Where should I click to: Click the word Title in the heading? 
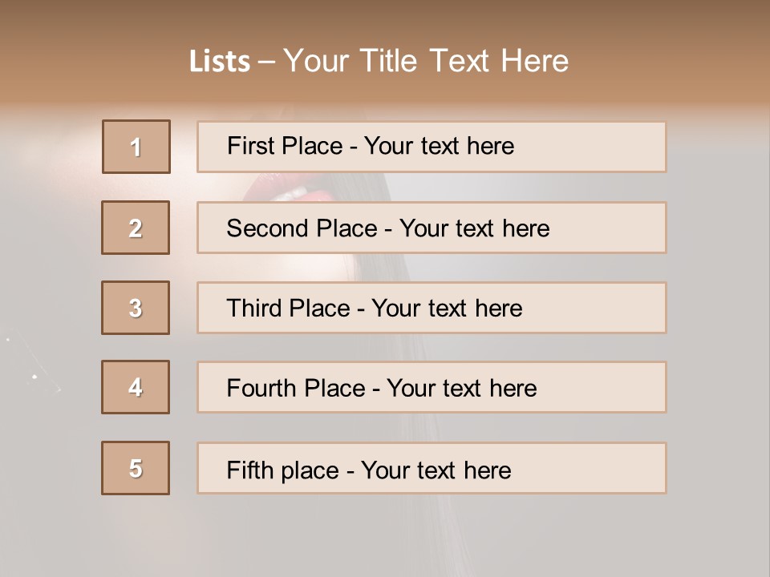[388, 61]
